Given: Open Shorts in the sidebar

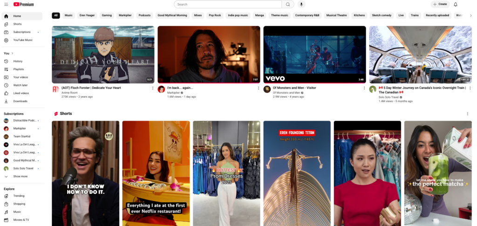Looking at the screenshot, I should click(22, 24).
